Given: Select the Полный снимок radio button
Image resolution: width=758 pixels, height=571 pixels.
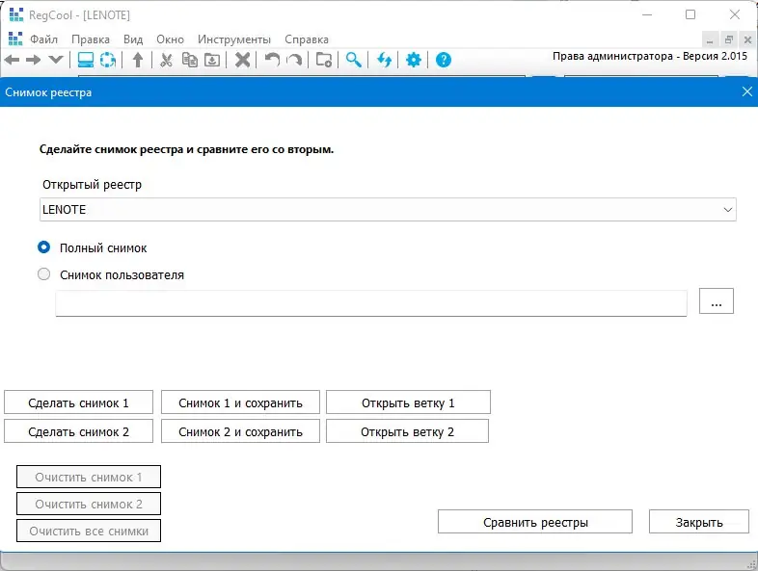Looking at the screenshot, I should [x=43, y=247].
